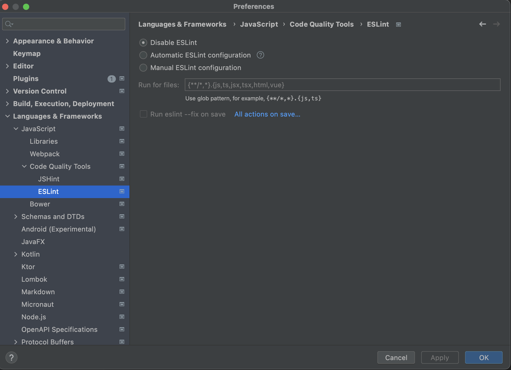Collapse Code Quality Tools node
This screenshot has height=370, width=511.
pos(24,166)
